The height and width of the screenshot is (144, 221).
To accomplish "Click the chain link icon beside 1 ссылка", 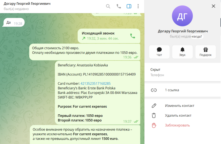I will point(154,90).
